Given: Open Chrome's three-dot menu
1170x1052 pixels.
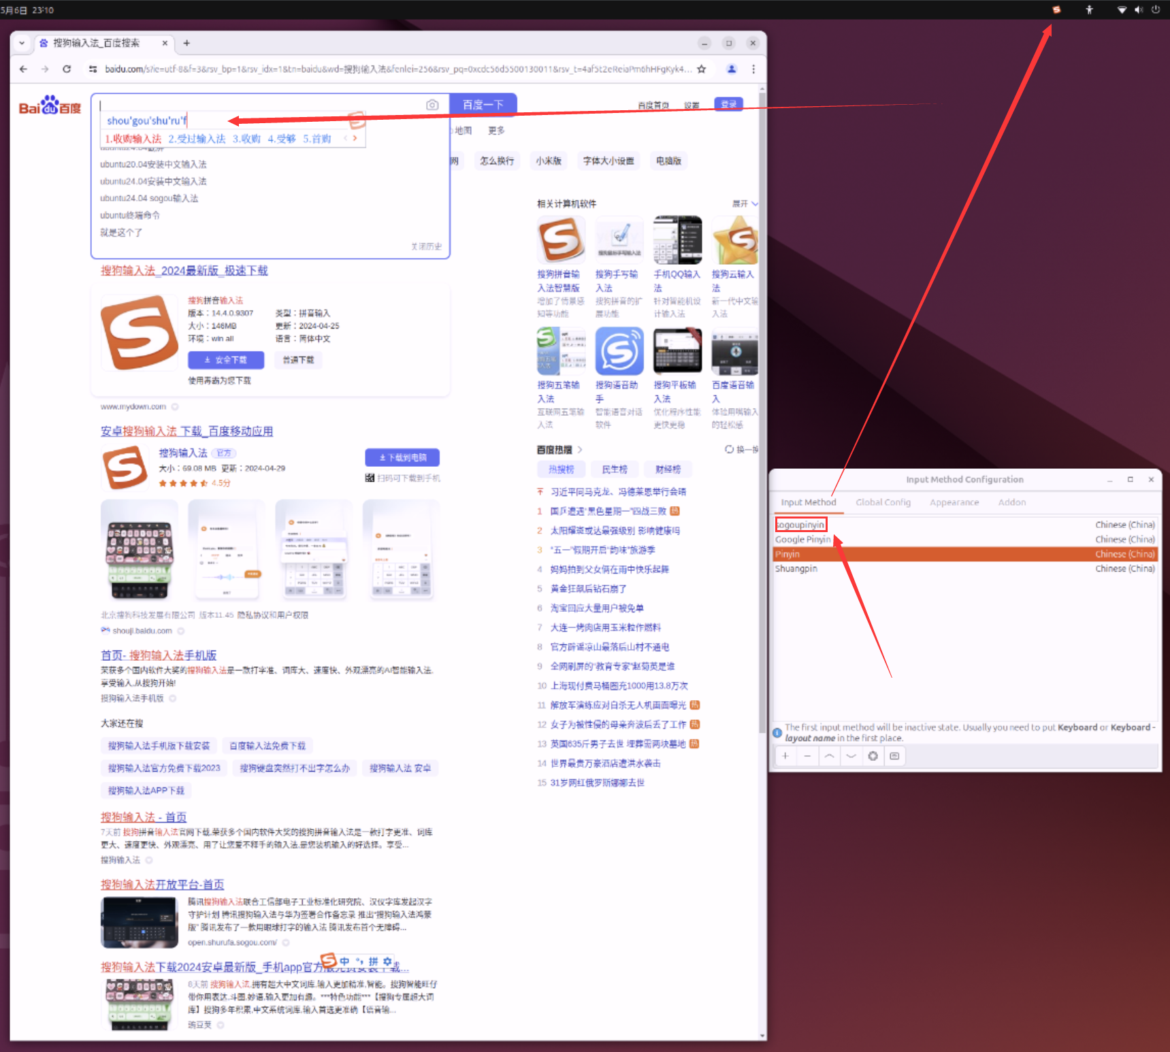Looking at the screenshot, I should tap(753, 69).
